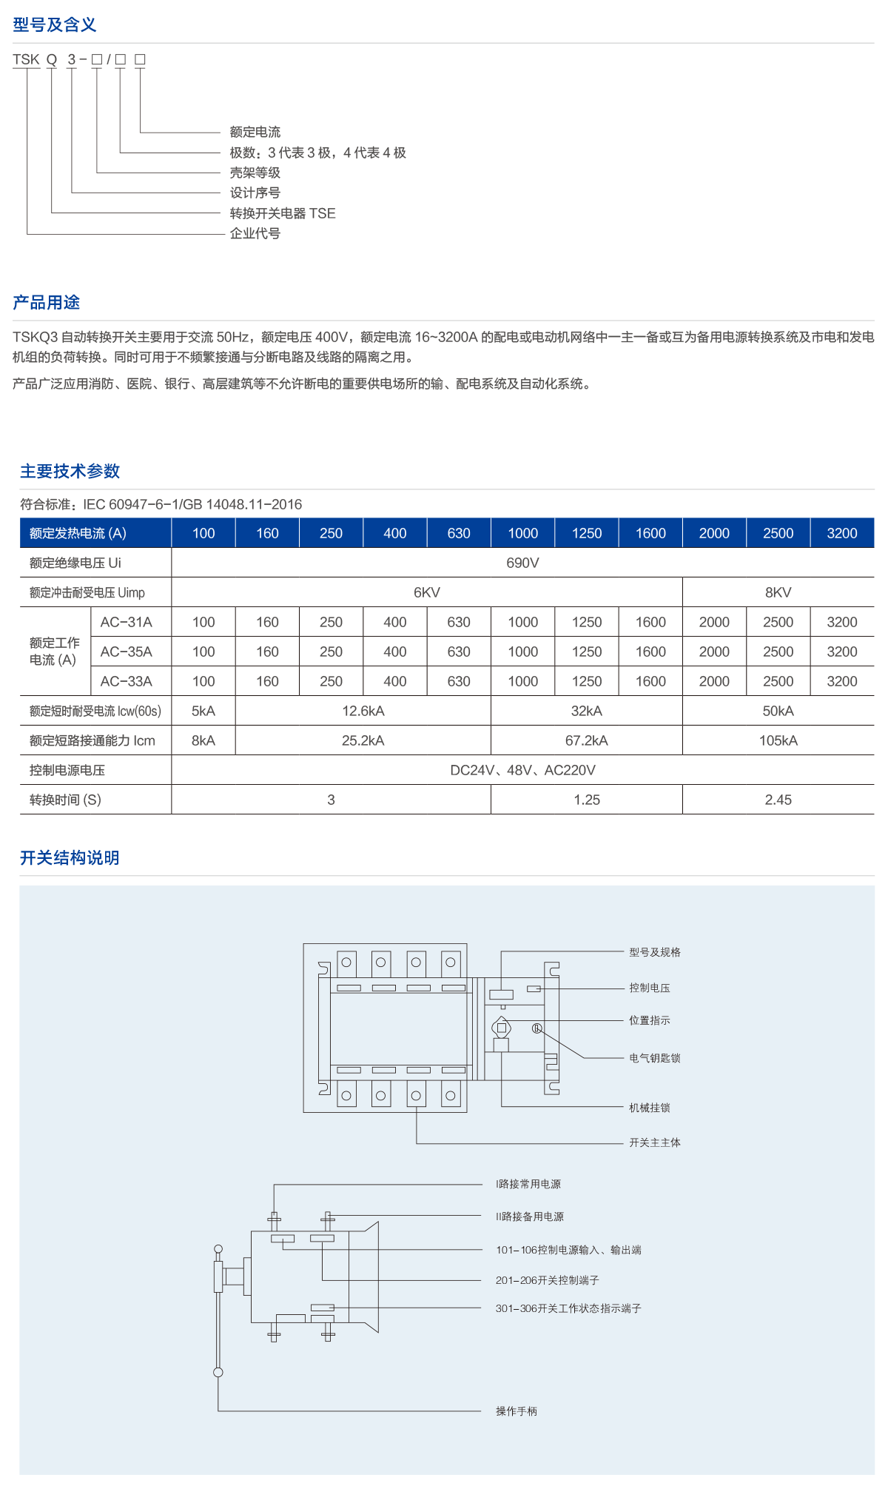Select the 产品用途 section heading
888x1486 pixels.
pyautogui.click(x=46, y=302)
